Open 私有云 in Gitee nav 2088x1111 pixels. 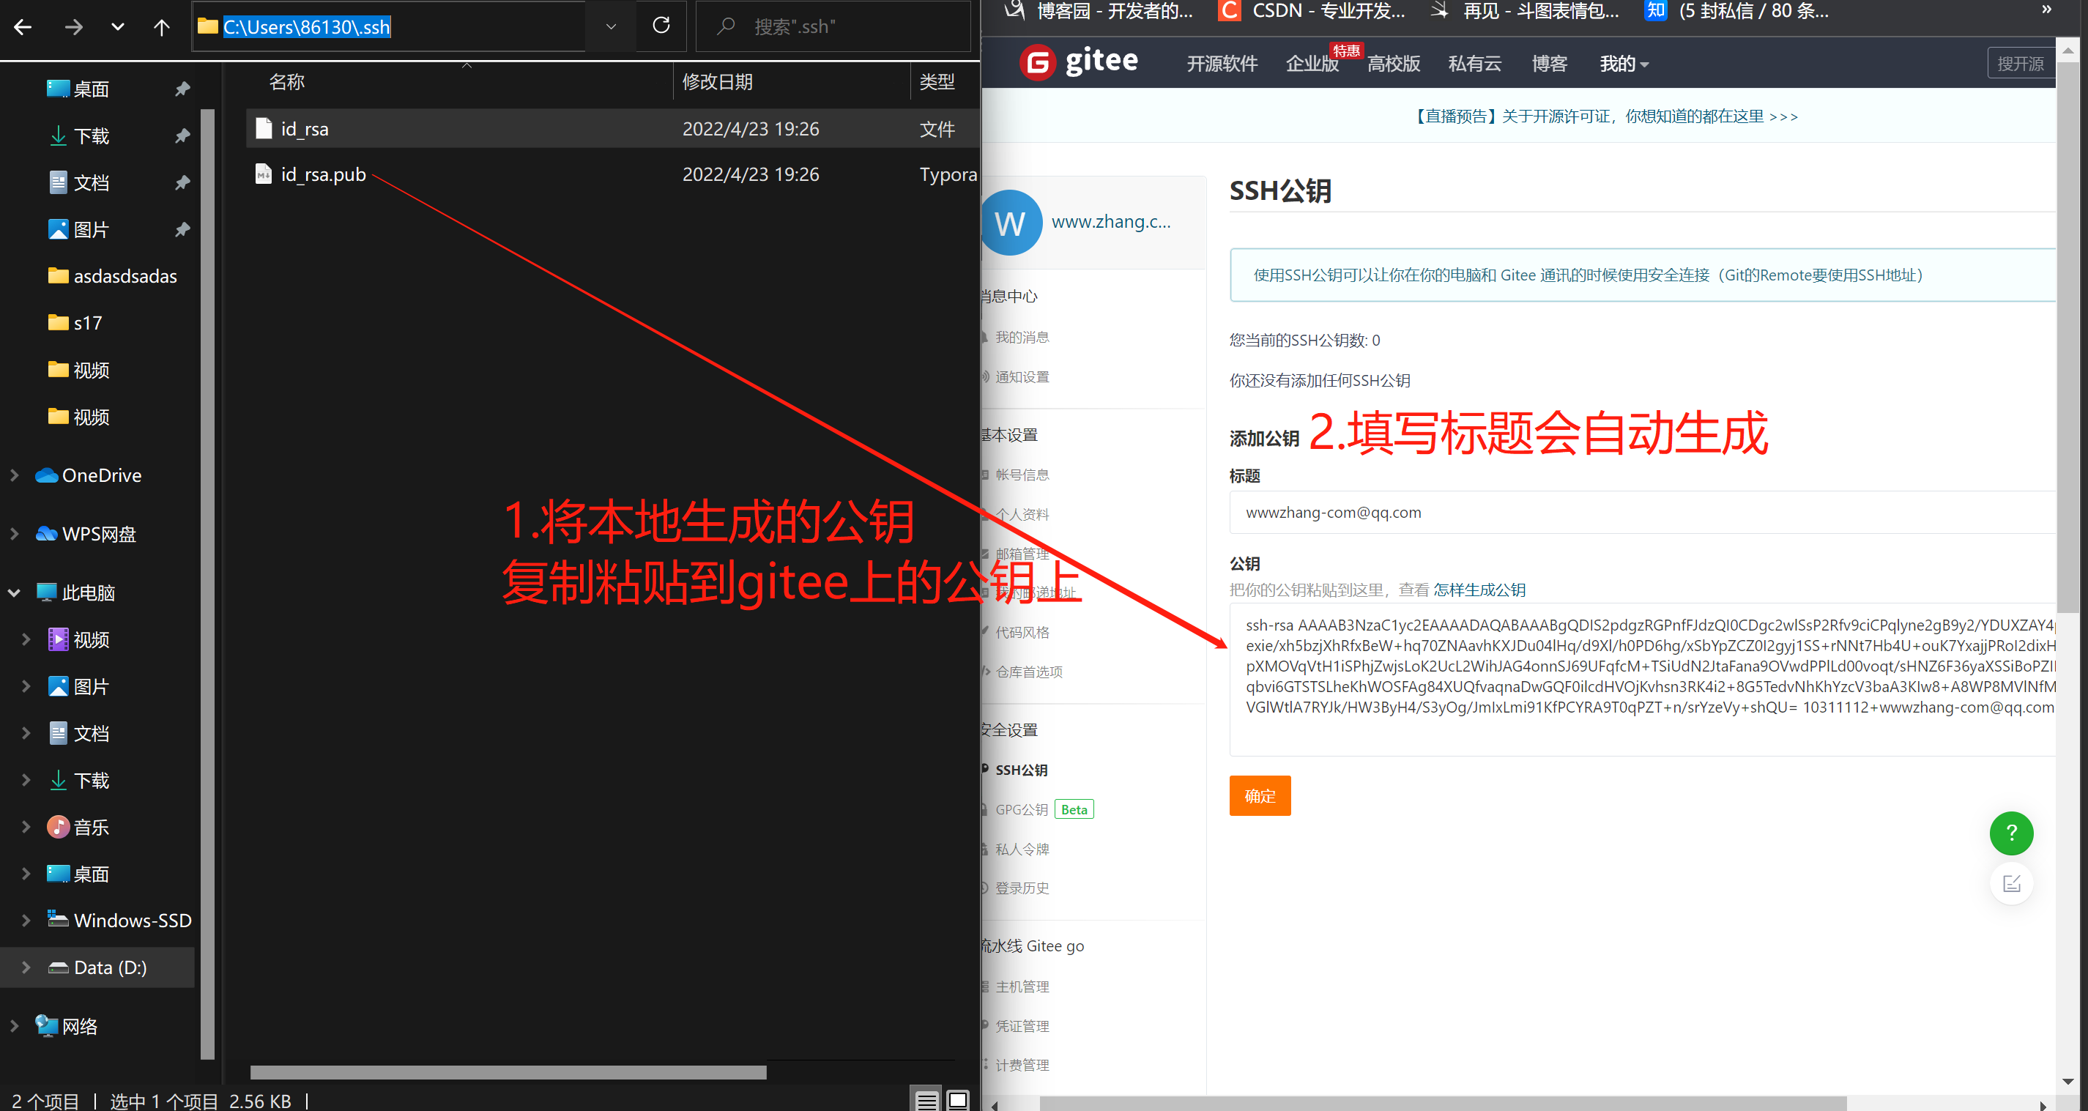click(1474, 64)
